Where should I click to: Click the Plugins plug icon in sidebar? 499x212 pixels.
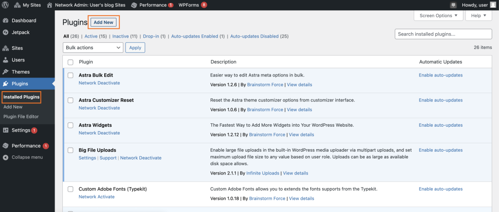[5, 84]
